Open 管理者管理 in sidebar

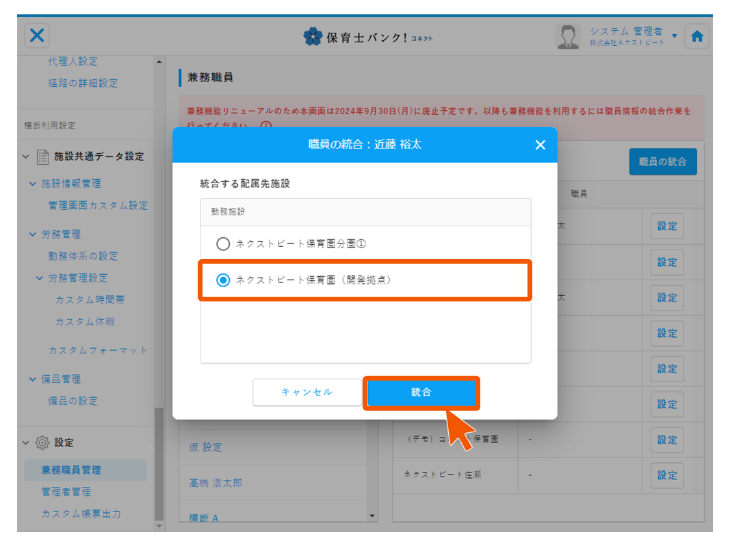coord(66,492)
